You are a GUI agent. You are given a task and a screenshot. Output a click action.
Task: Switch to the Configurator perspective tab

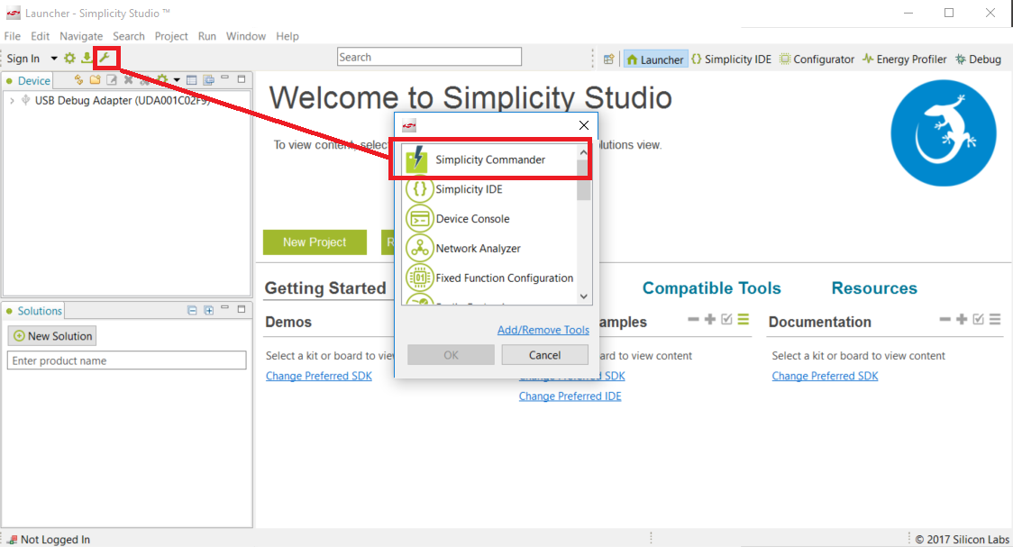point(817,59)
